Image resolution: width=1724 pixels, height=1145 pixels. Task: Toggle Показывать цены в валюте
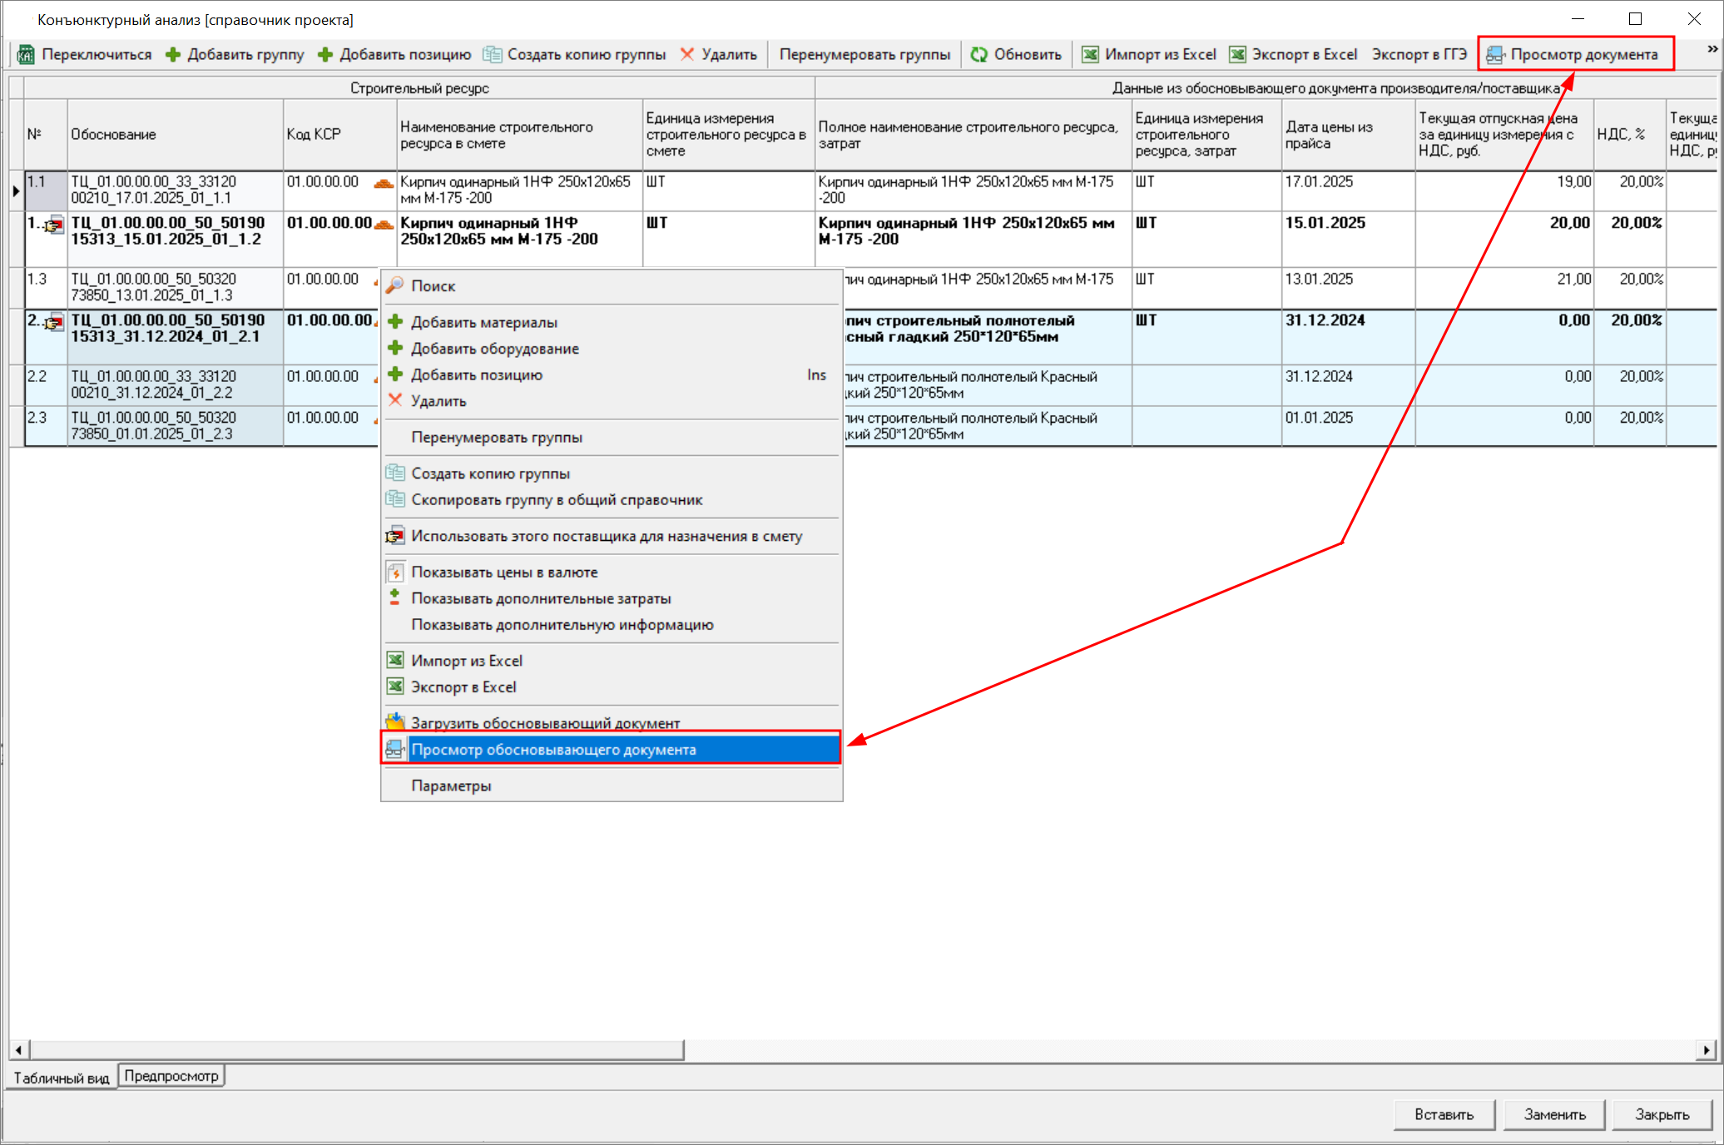click(611, 572)
